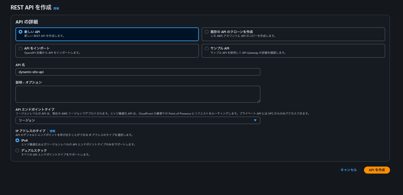Select the デュアルスタック address type
The image size is (403, 195).
[x=17, y=150]
